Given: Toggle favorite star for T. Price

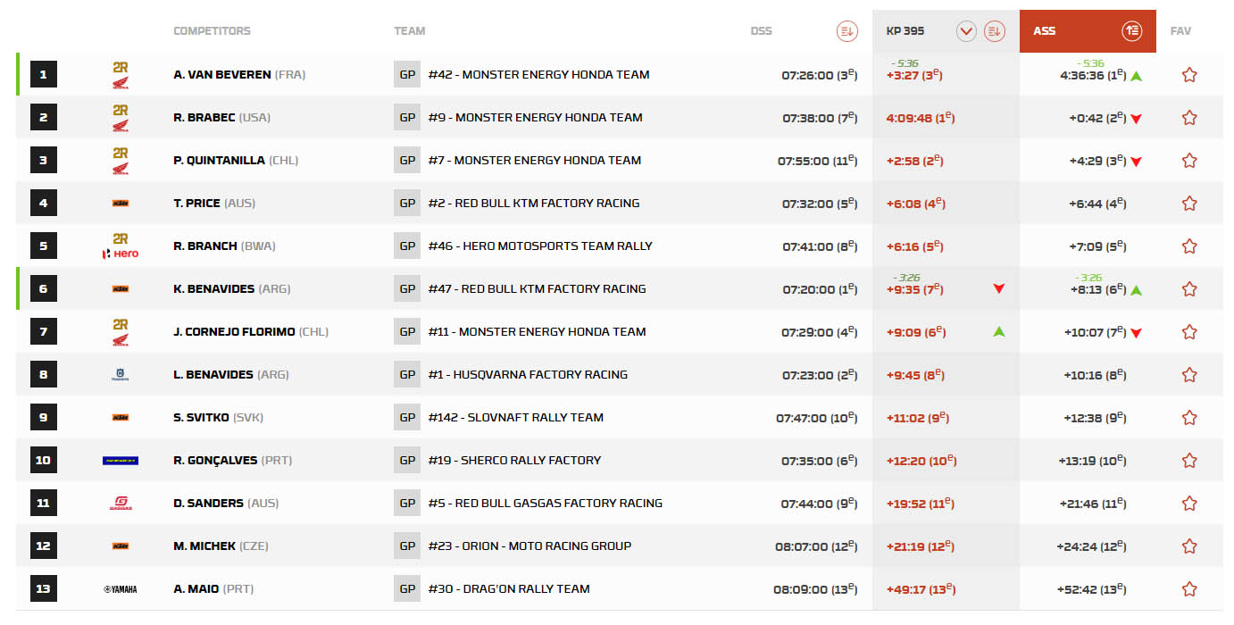Looking at the screenshot, I should 1189,204.
